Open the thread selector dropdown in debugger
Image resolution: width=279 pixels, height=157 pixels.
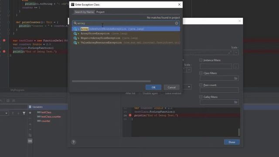(6, 113)
